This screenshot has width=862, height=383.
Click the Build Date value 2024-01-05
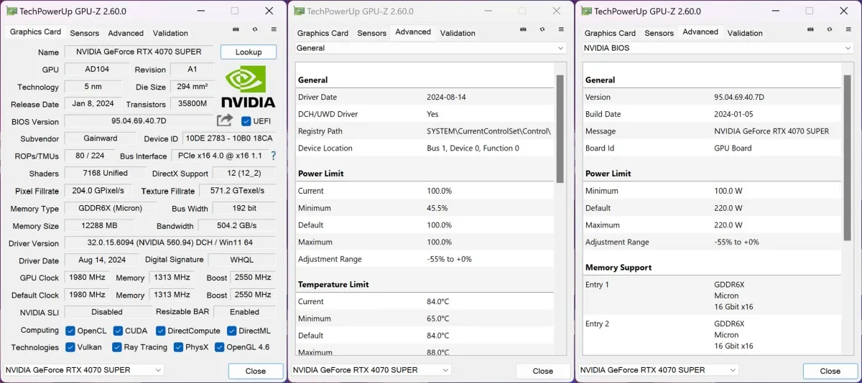pos(733,114)
